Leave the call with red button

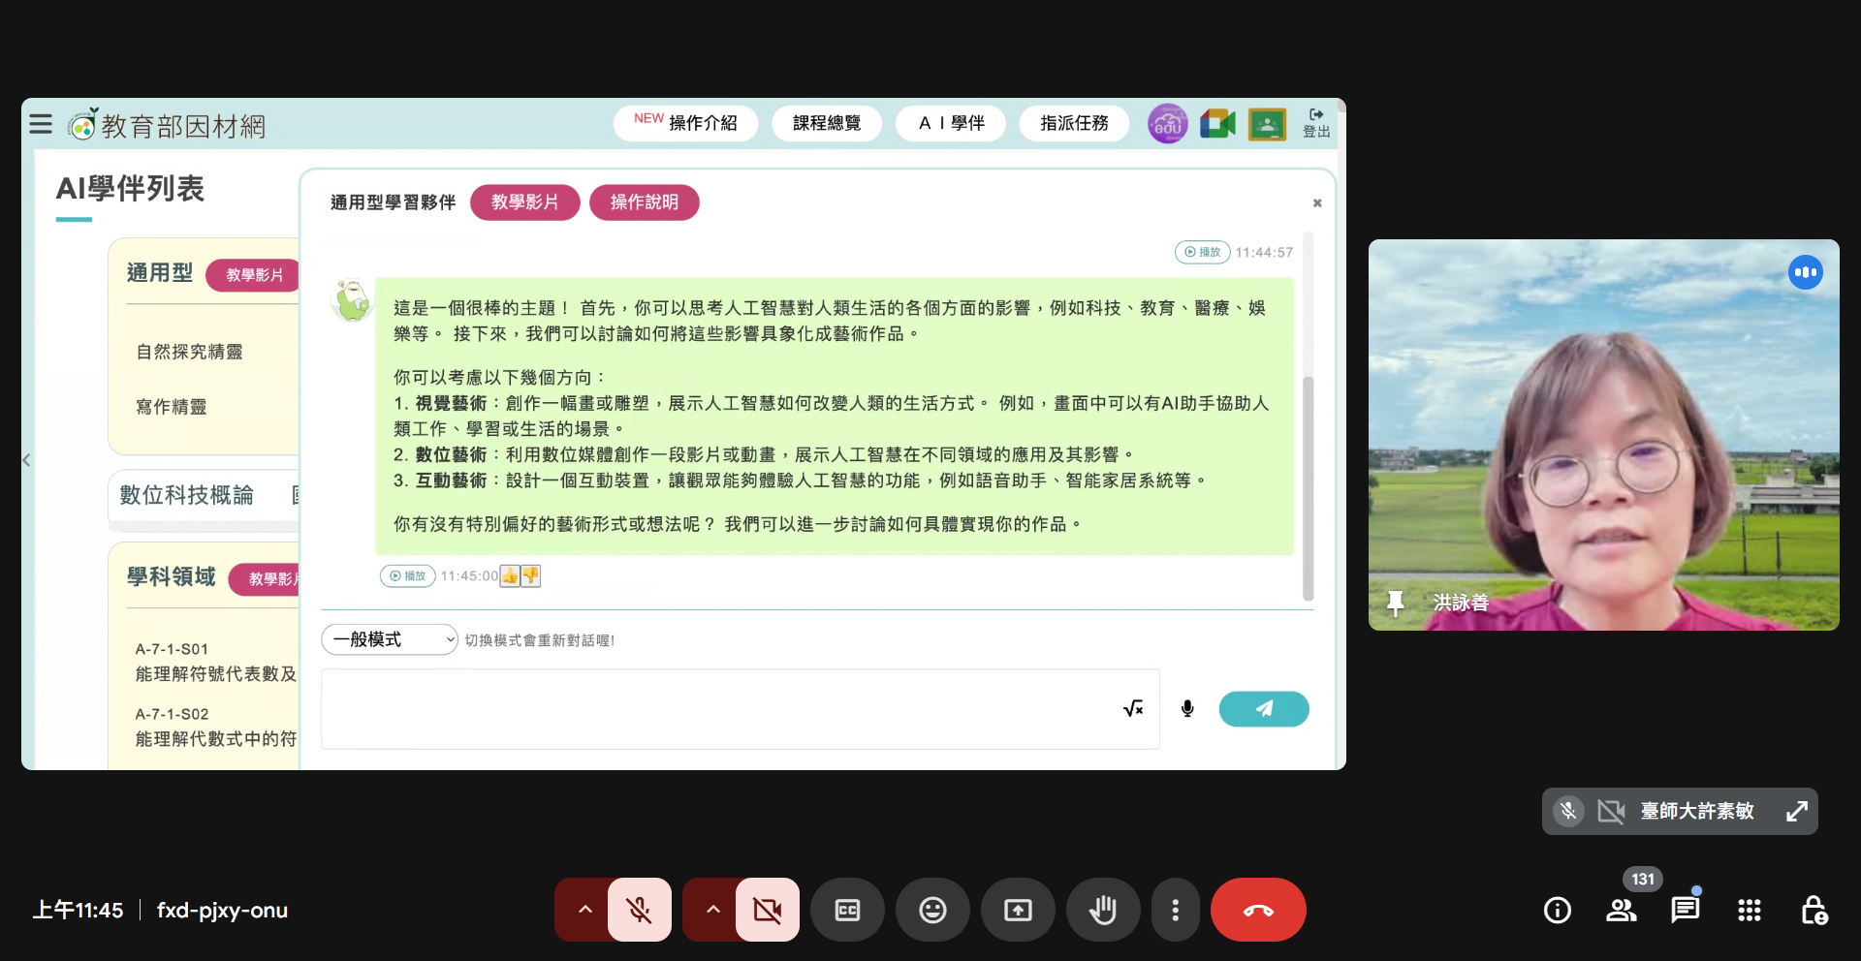click(x=1258, y=910)
